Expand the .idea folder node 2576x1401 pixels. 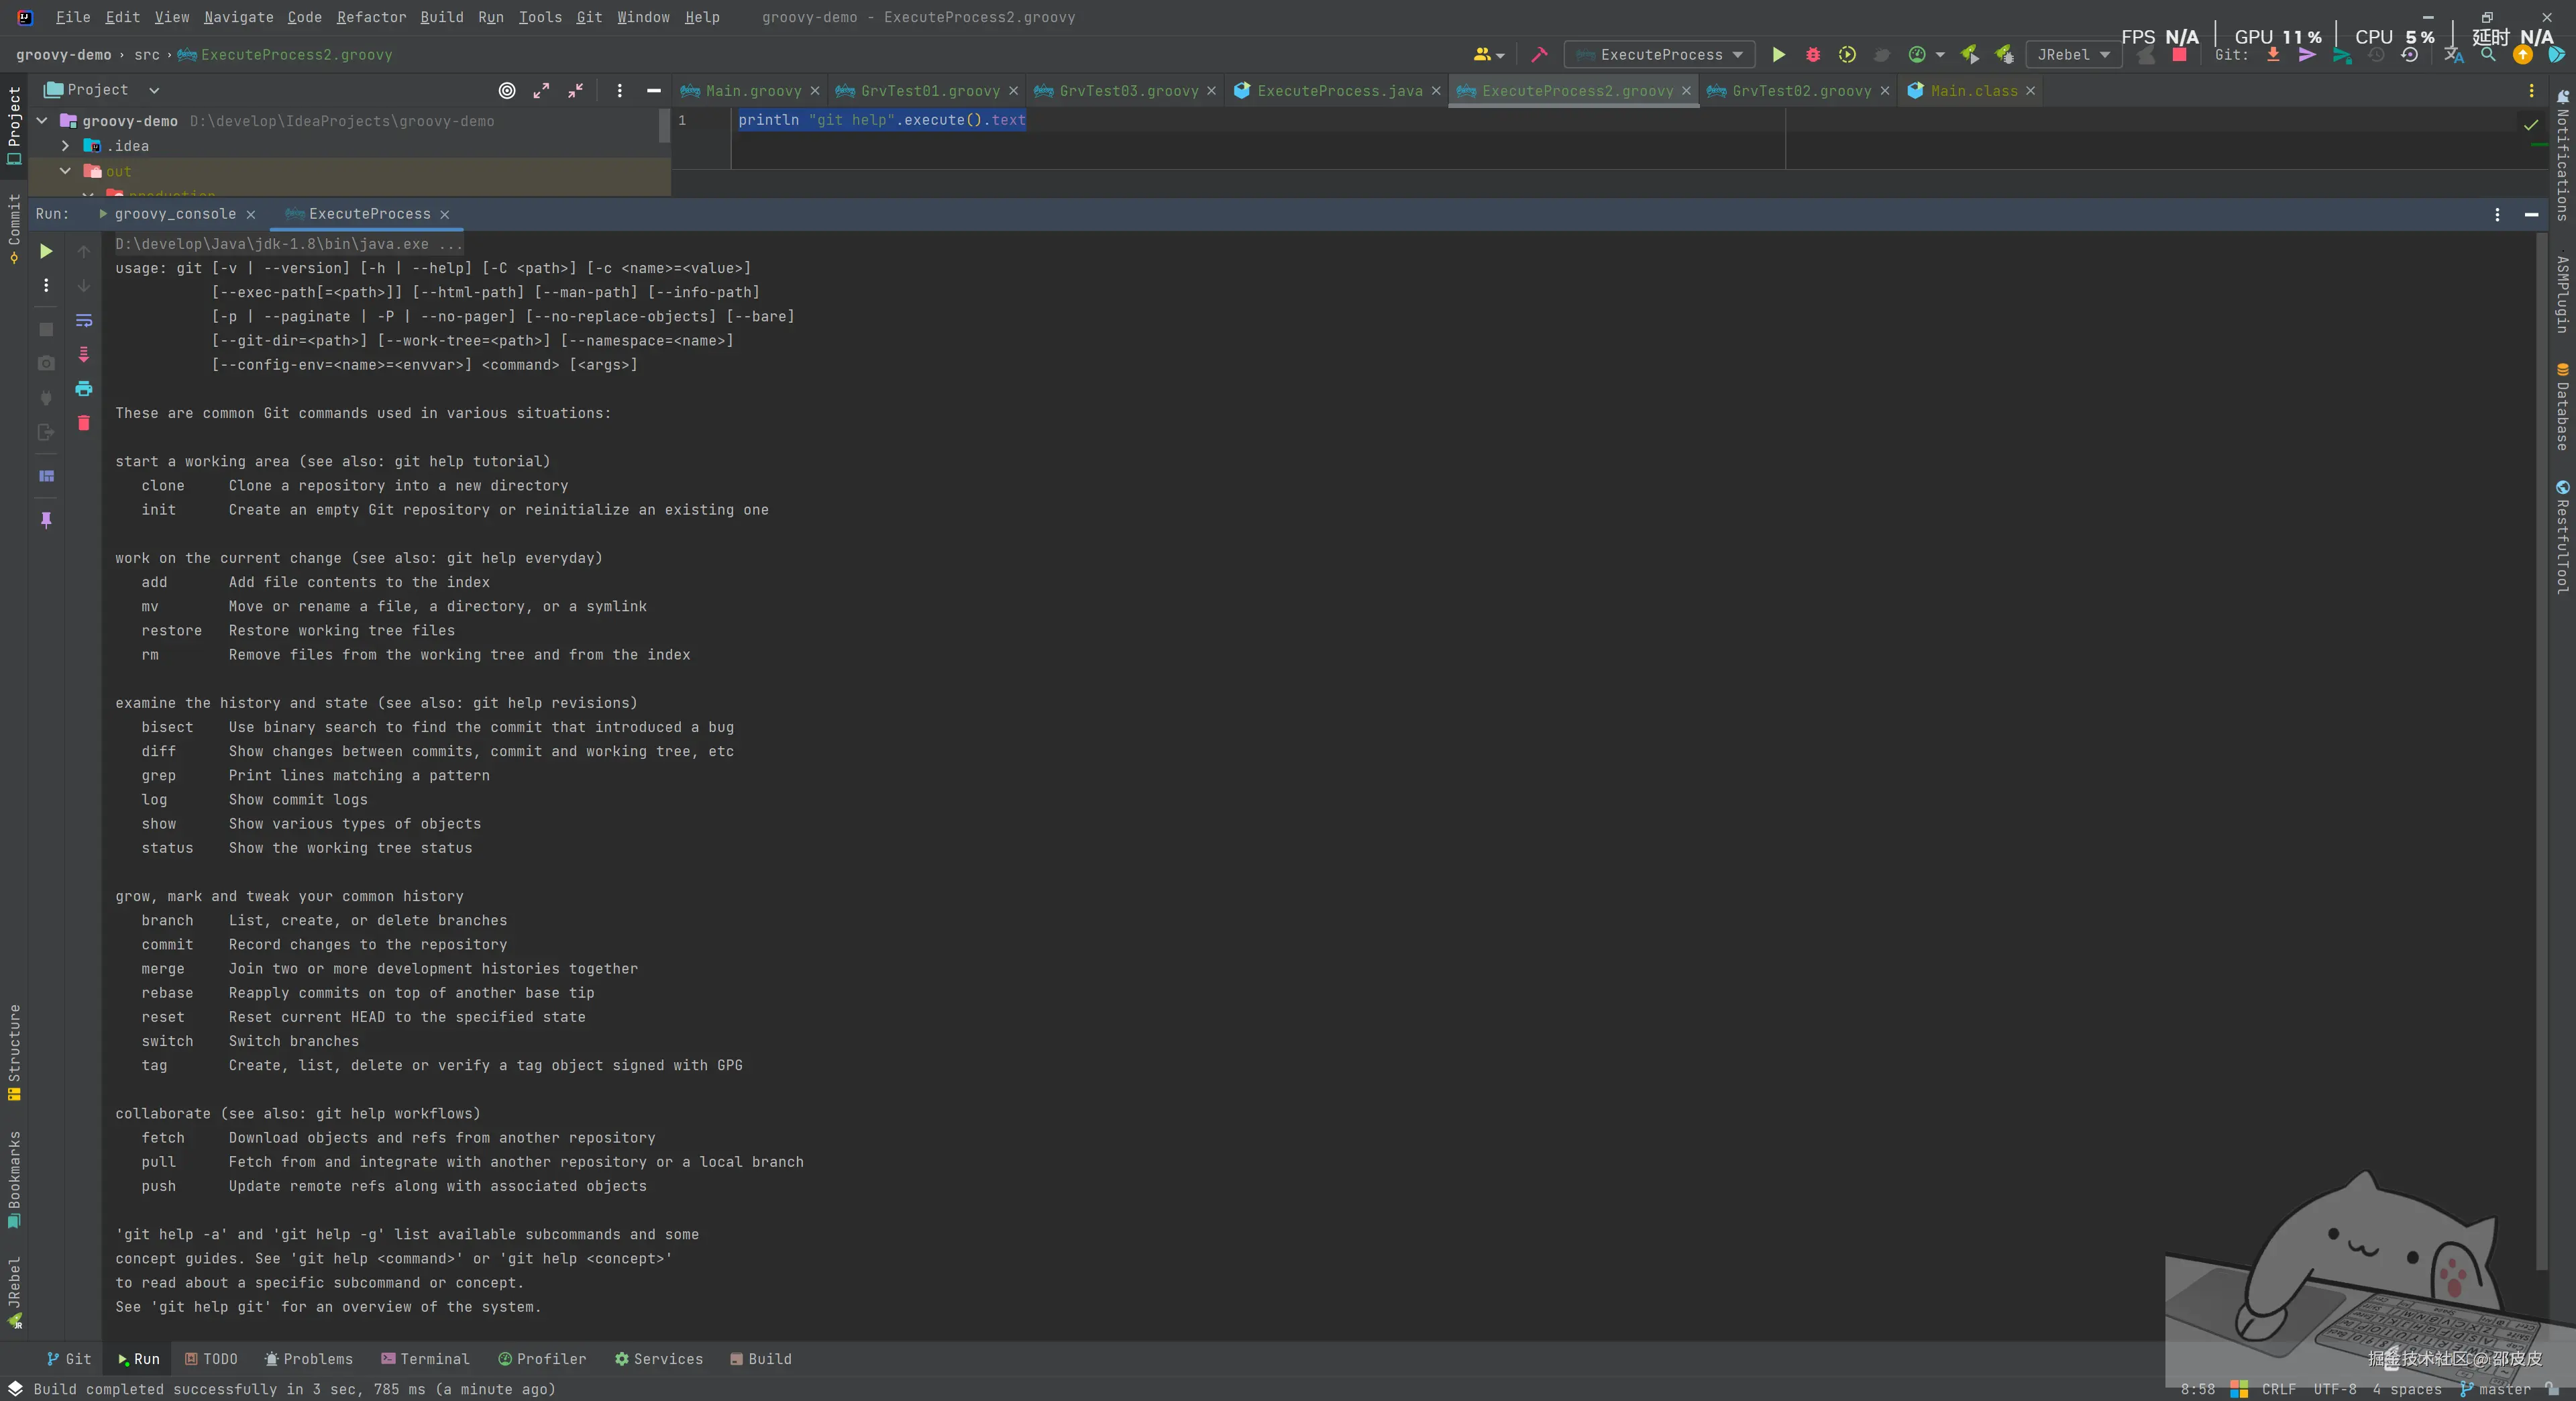[66, 146]
